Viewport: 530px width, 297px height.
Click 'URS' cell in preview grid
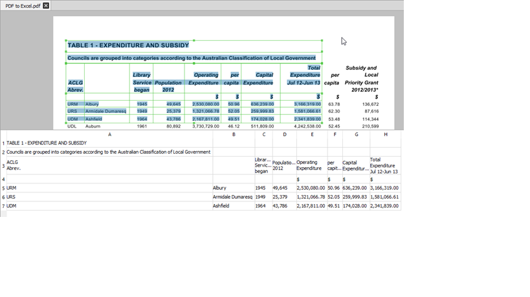point(109,197)
